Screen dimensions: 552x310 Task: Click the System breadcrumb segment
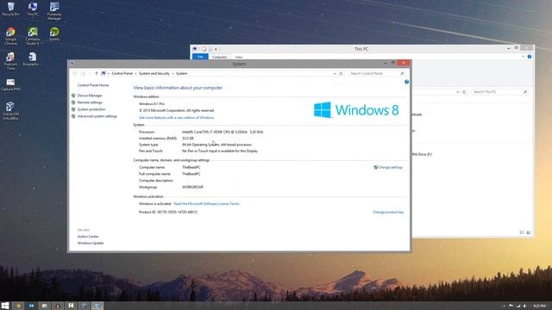click(182, 73)
